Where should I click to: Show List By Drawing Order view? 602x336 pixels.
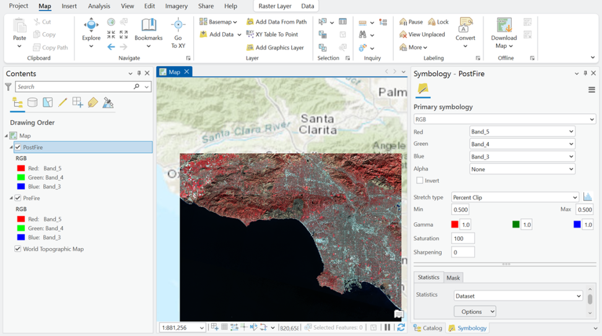tap(18, 103)
